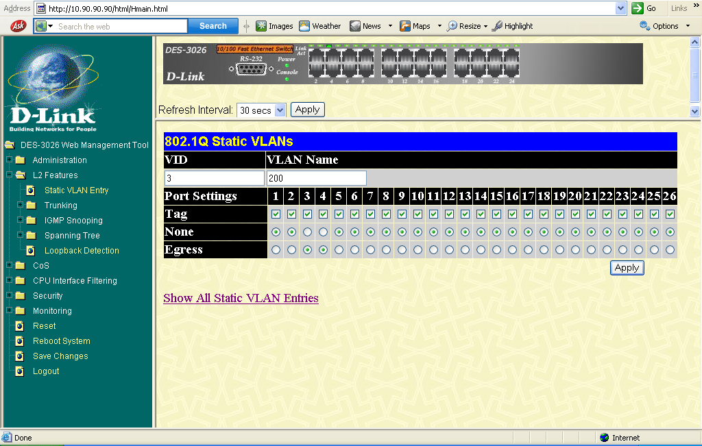This screenshot has width=702, height=446.
Task: Click the top frame scrollbar thumb
Action: pyautogui.click(x=695, y=75)
